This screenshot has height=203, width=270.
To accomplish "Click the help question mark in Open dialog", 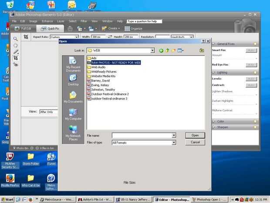I will [x=203, y=41].
